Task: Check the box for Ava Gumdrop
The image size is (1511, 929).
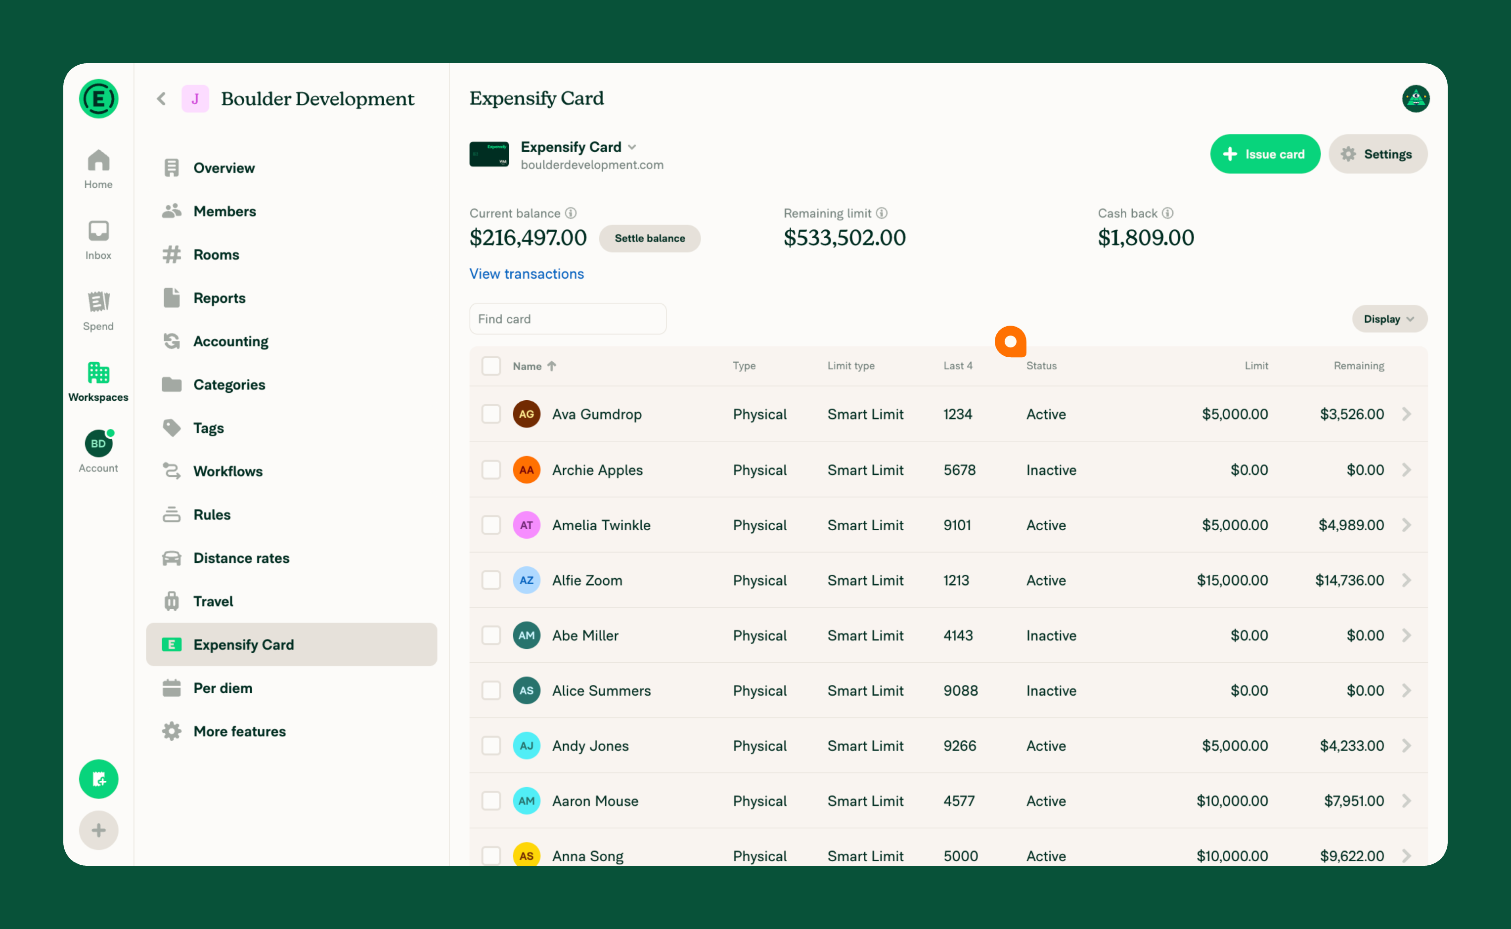Action: click(490, 414)
